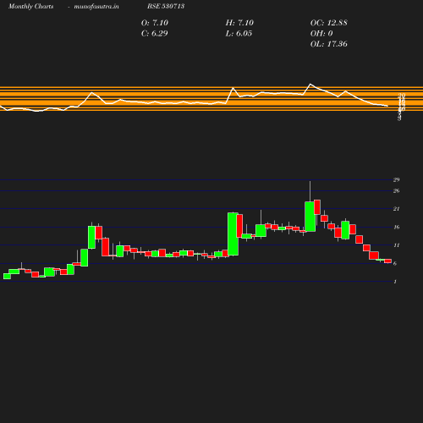
Task: Select the munafasutra.in site label
Action: (x=96, y=6)
